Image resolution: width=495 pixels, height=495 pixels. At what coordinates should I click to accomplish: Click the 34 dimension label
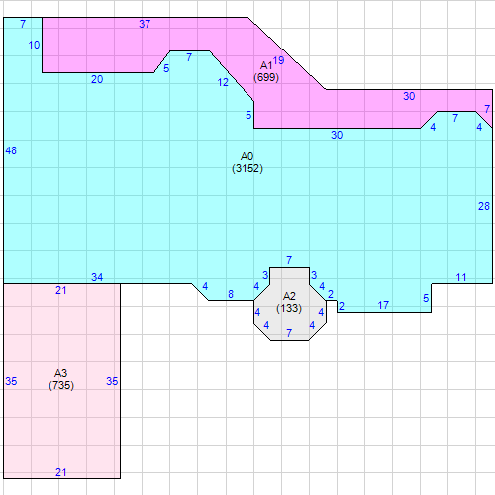click(97, 277)
